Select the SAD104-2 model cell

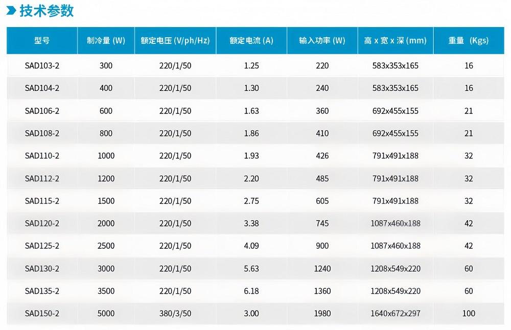tap(42, 88)
